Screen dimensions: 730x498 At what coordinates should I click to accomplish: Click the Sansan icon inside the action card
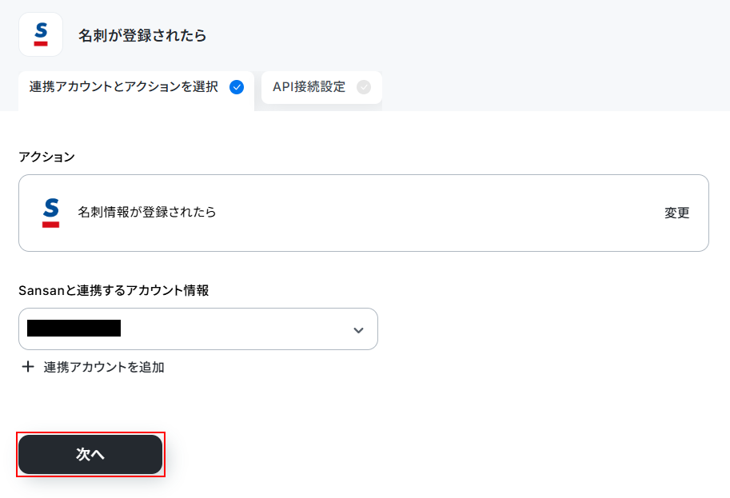click(50, 213)
